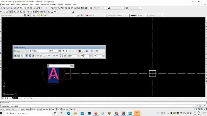Click red text color swatch in Text Formatting
This screenshot has height=116, width=207.
(x=80, y=51)
